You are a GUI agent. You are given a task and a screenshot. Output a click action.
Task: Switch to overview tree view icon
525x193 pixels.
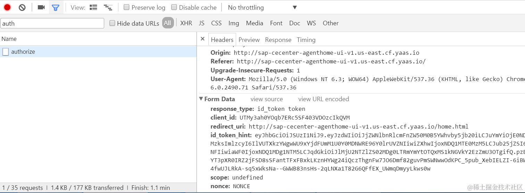[108, 7]
